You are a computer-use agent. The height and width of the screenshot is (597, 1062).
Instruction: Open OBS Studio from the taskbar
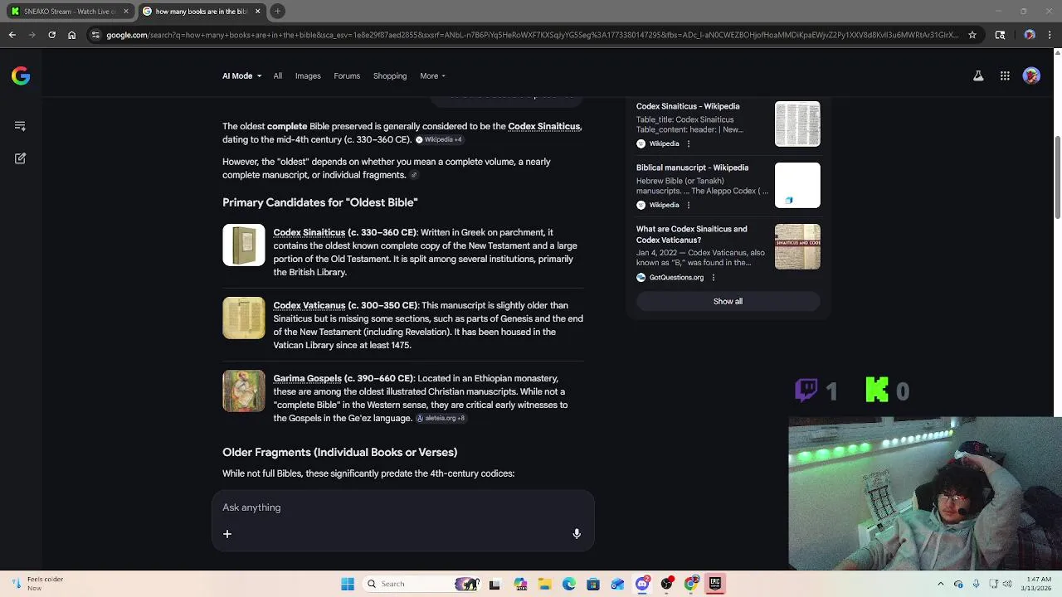coord(666,584)
